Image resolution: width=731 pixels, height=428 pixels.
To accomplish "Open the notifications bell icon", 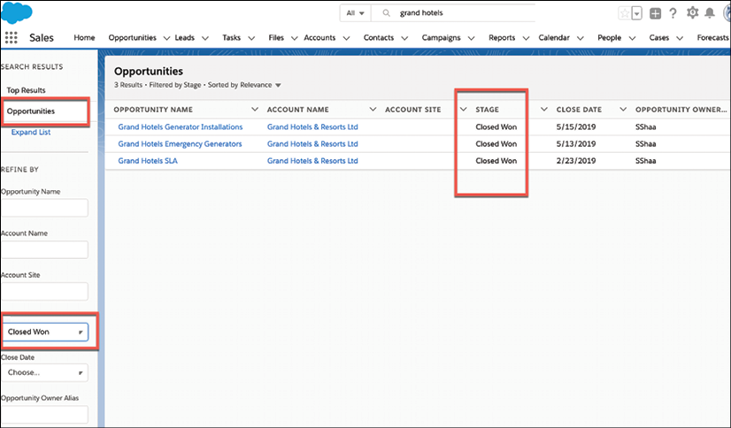I will coord(710,13).
